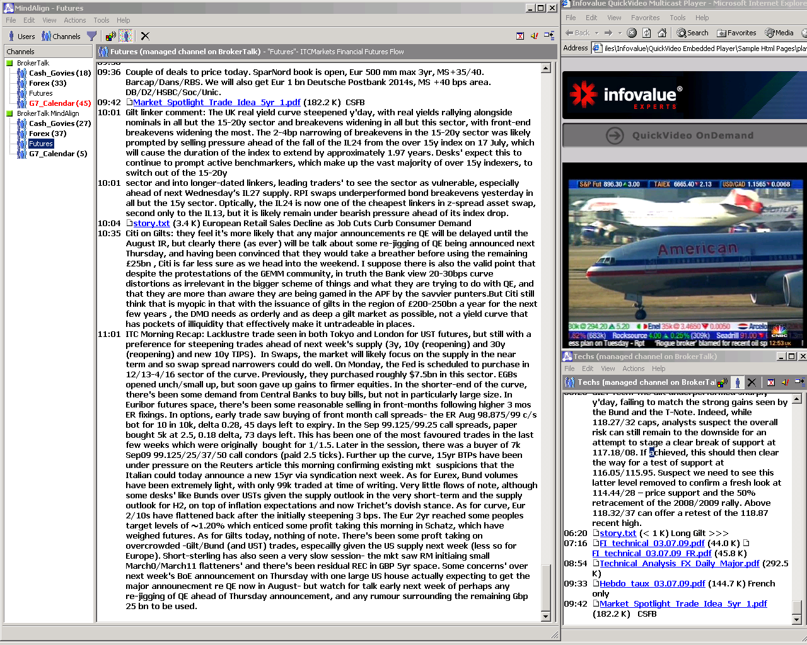Click detach arrow icon in Techs toolbar
807x645 pixels.
[x=799, y=382]
